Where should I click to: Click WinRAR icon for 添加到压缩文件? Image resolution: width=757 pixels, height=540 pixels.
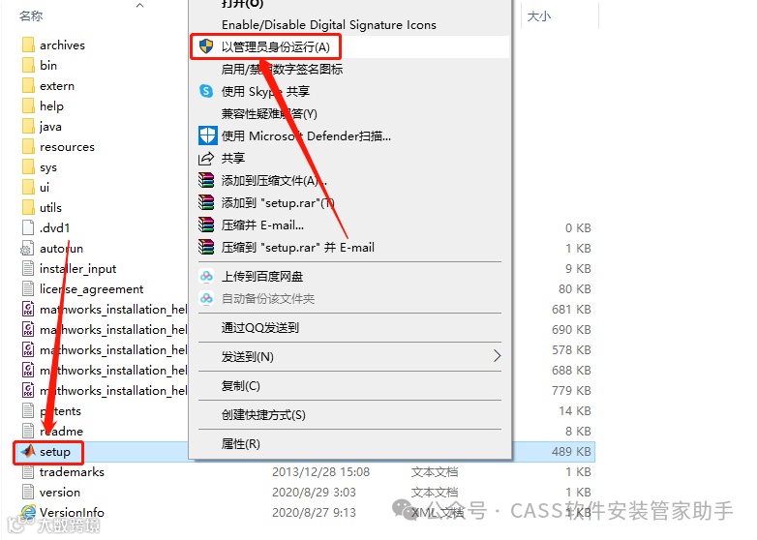[x=206, y=180]
